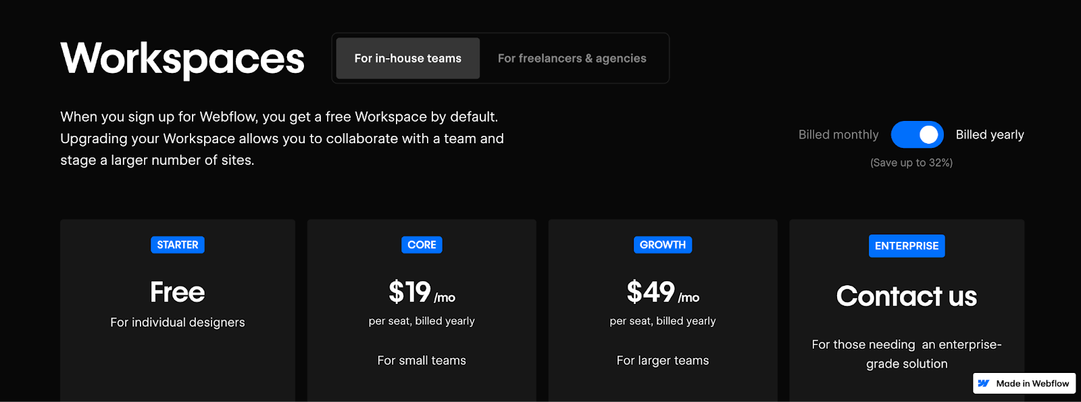Click the $49 /mo price
This screenshot has width=1081, height=402.
point(663,293)
